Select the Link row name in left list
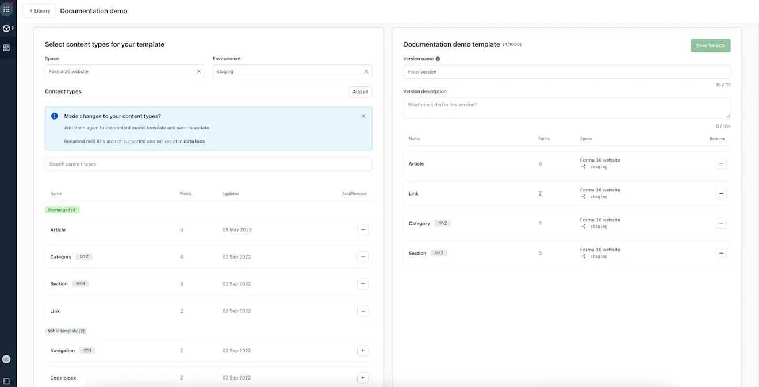Screen dimensions: 759x387 pos(55,311)
